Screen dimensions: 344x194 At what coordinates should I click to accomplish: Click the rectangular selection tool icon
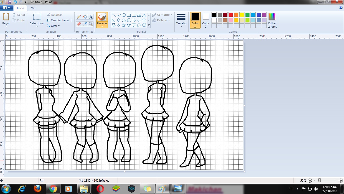[37, 17]
